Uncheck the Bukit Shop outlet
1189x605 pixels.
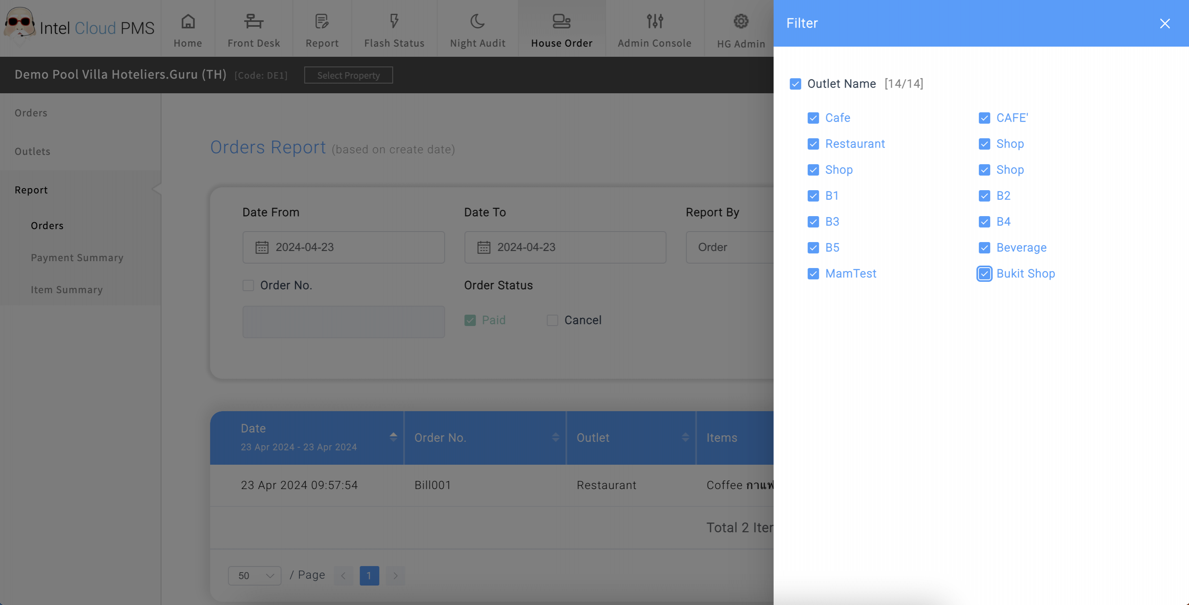984,274
